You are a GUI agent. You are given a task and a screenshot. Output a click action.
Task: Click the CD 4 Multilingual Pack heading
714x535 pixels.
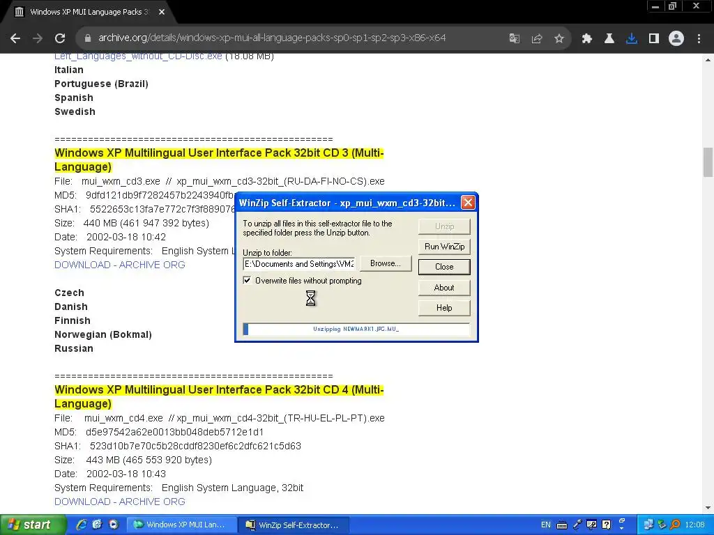tap(219, 396)
